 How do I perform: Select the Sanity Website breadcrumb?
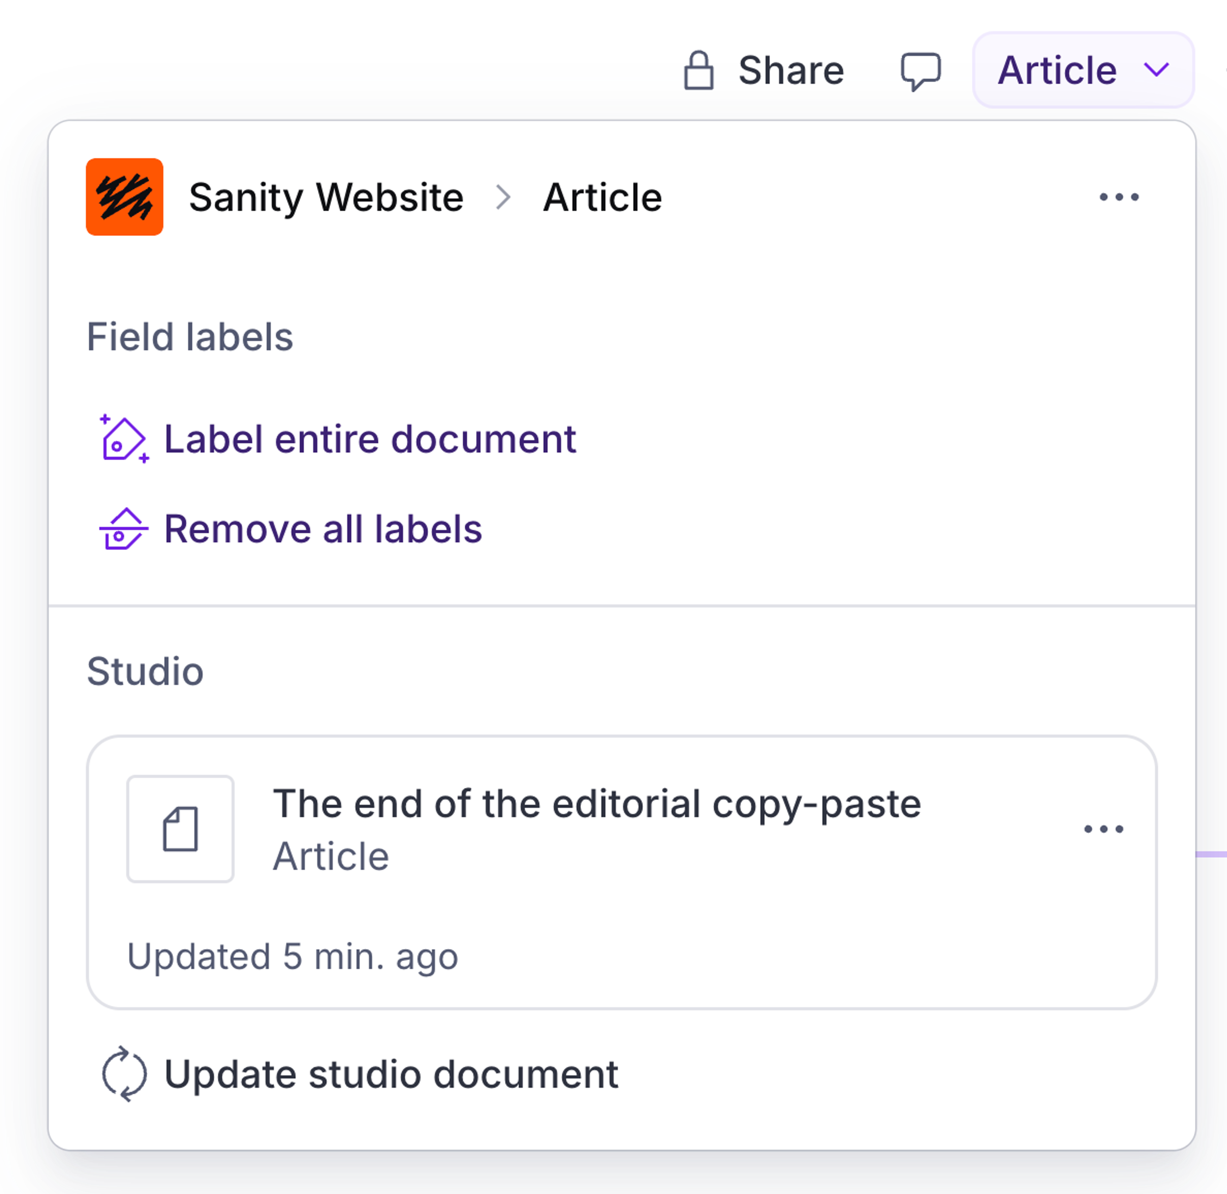coord(326,197)
